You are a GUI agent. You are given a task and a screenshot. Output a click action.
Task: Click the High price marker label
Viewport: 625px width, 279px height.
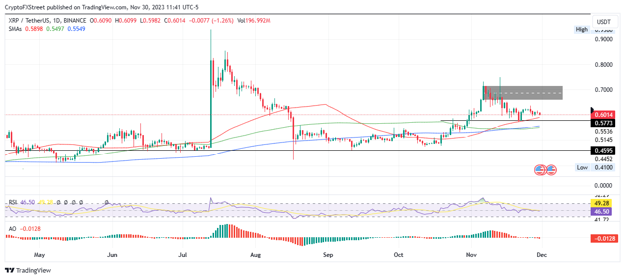[x=582, y=29]
